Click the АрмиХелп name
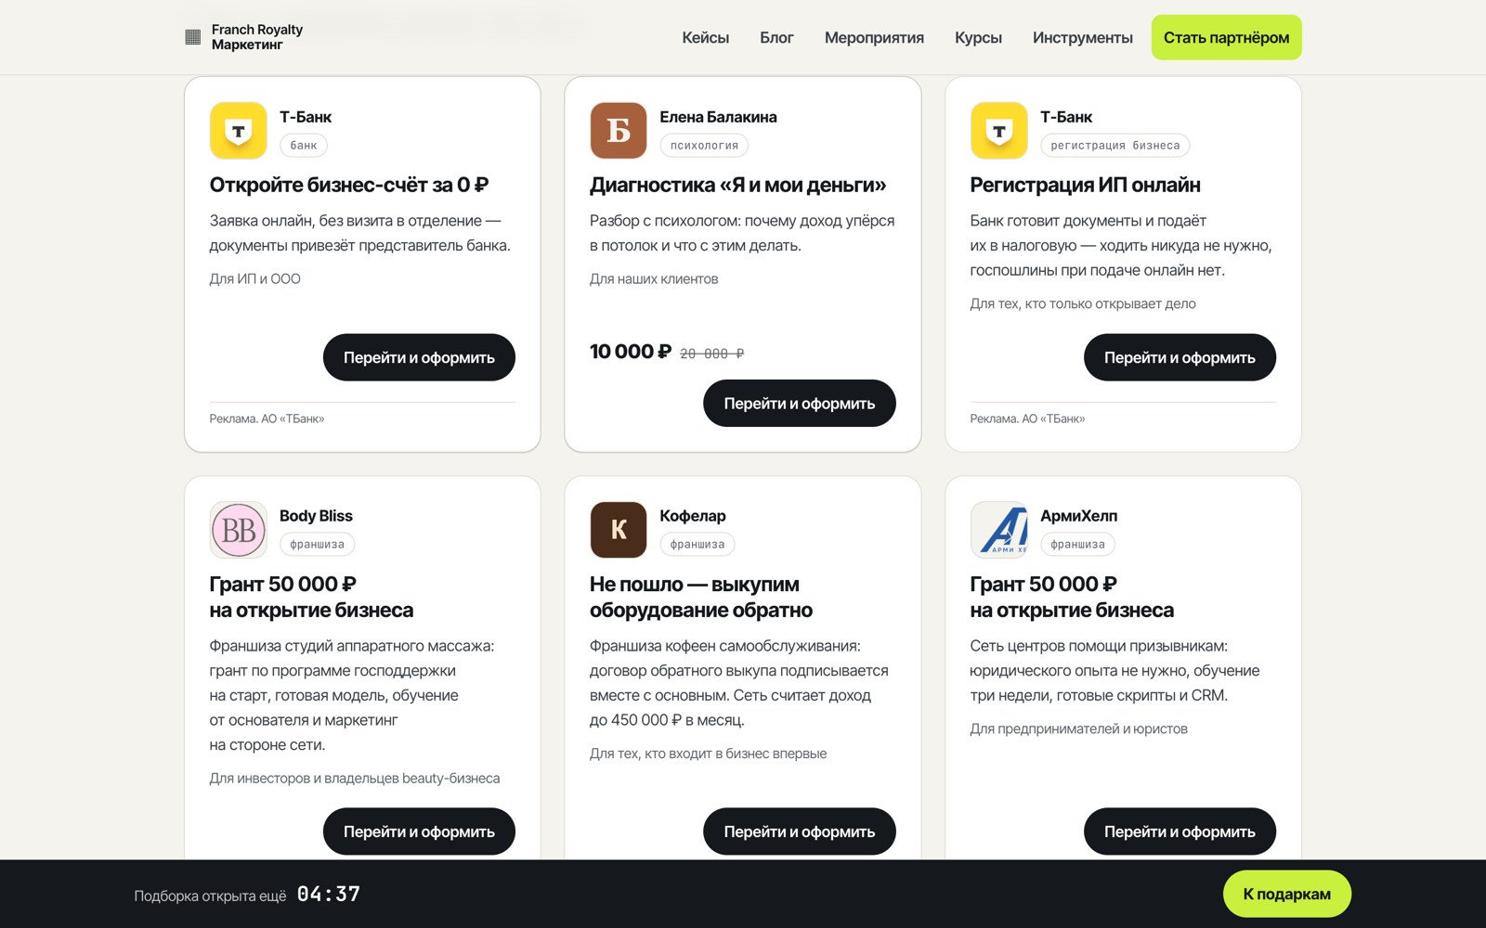The image size is (1486, 928). tap(1079, 516)
